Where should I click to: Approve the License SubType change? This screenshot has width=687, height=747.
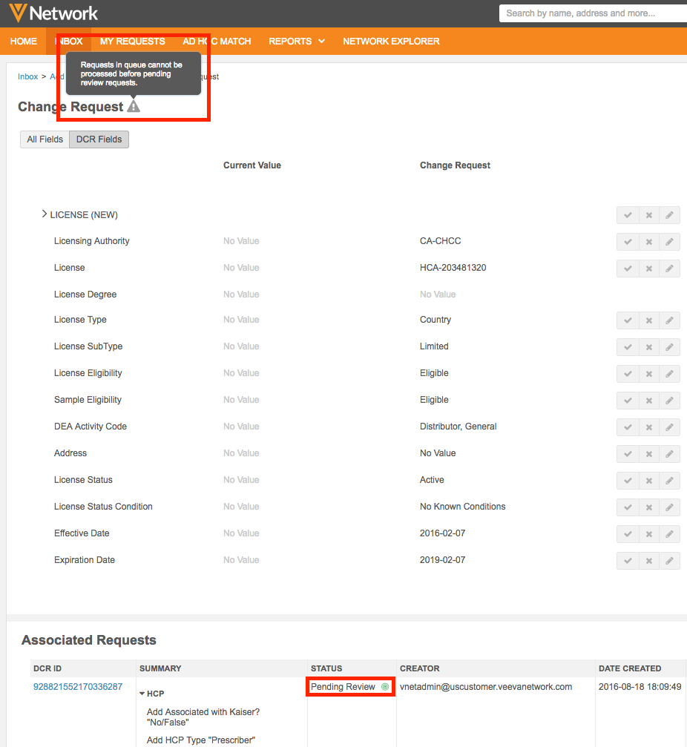(x=628, y=347)
